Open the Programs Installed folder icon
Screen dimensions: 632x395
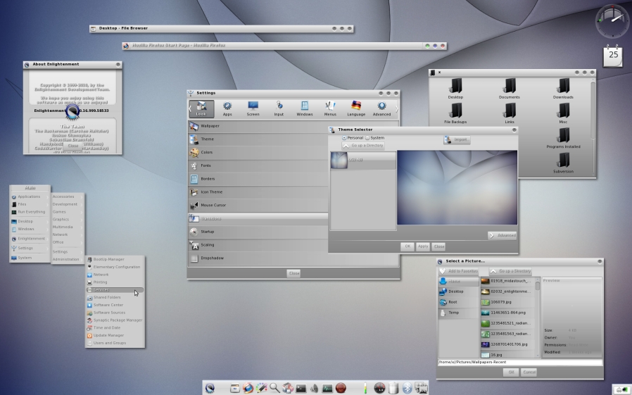coord(563,138)
